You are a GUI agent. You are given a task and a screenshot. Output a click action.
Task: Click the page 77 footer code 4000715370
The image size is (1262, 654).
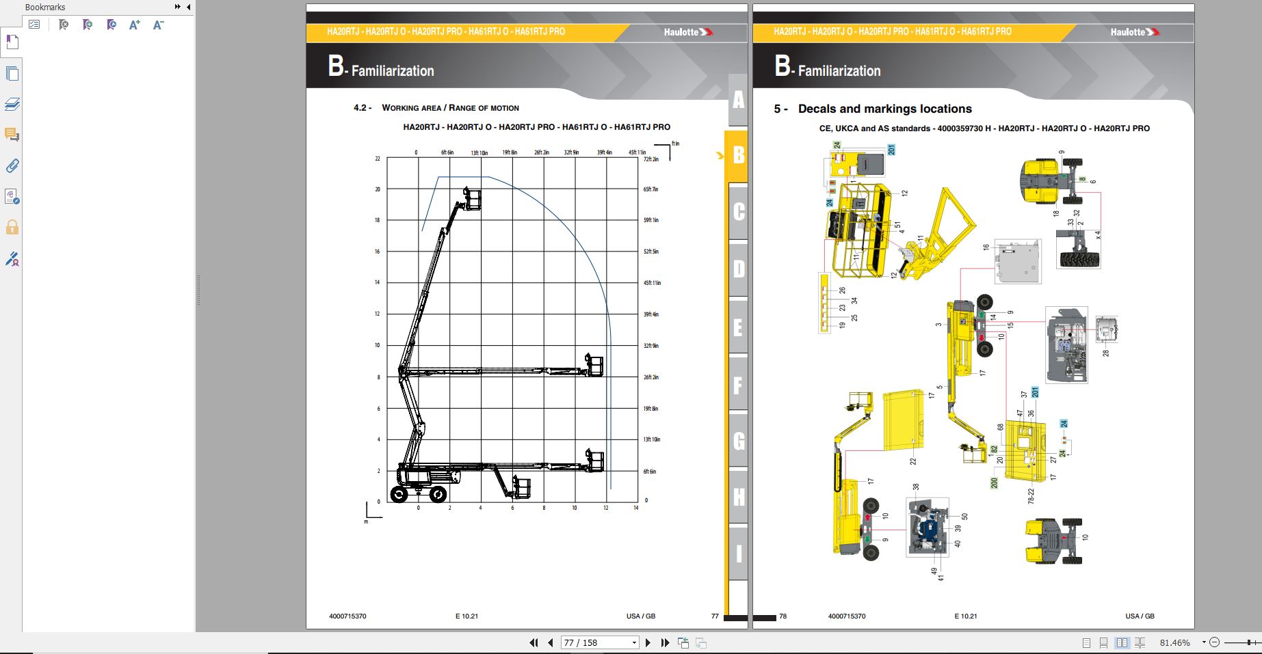(x=347, y=616)
